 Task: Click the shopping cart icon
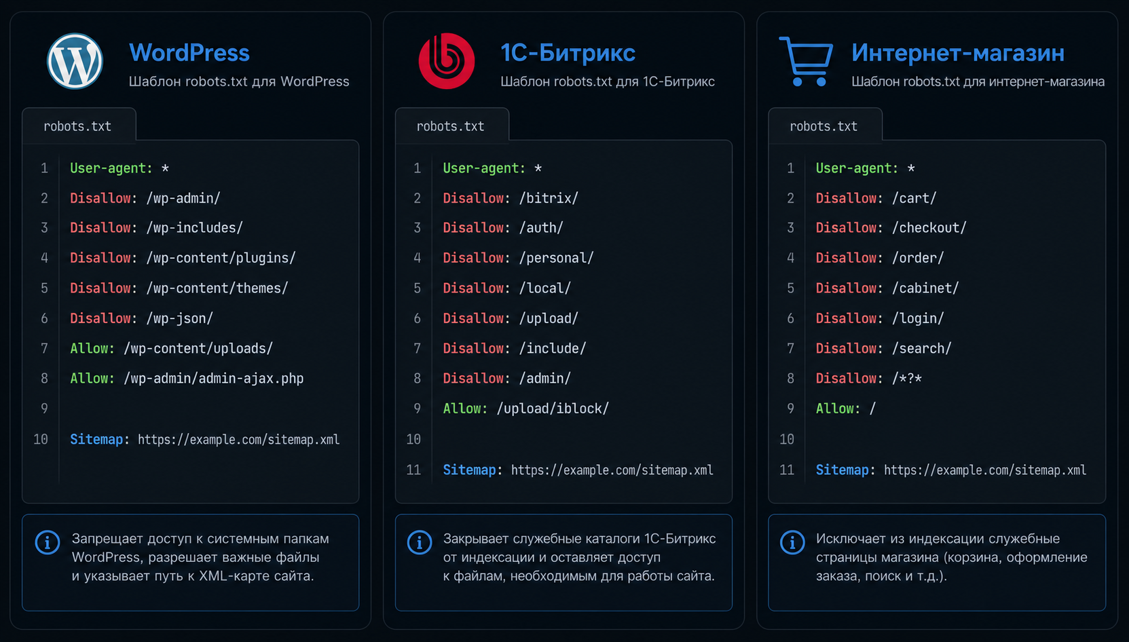click(807, 61)
